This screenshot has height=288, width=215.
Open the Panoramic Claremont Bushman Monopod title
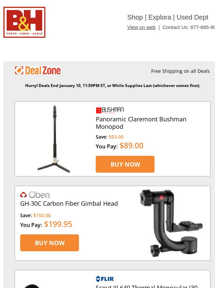pyautogui.click(x=141, y=123)
